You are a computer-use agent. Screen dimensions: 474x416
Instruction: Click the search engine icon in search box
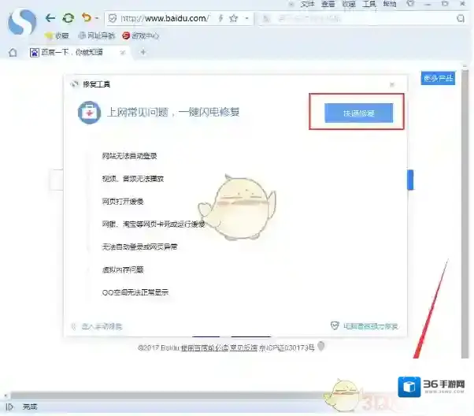tap(266, 19)
